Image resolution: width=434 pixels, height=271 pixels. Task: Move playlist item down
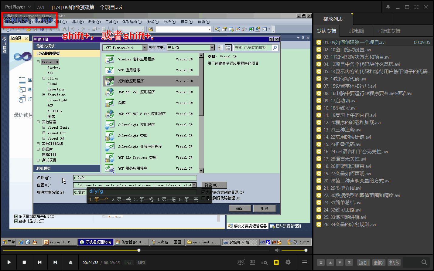pos(340,263)
